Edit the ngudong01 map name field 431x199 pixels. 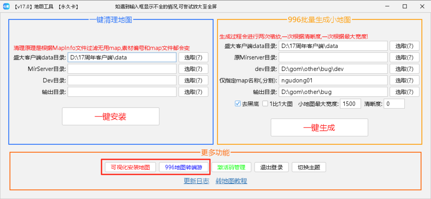click(x=333, y=80)
